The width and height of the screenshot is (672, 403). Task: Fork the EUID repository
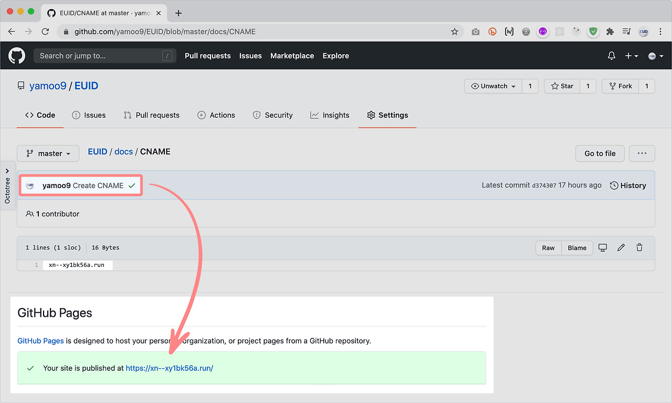click(x=620, y=86)
